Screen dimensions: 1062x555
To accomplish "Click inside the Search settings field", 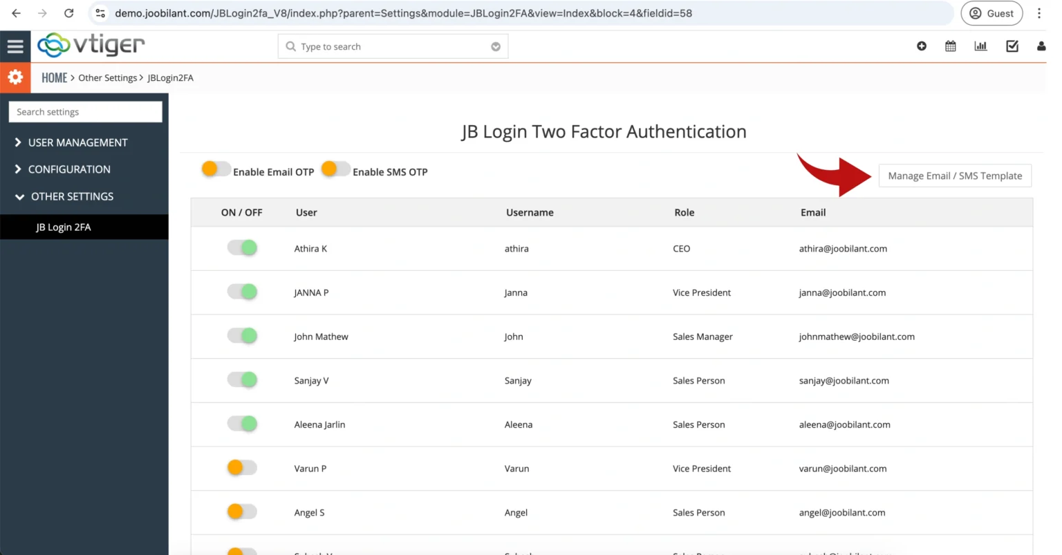I will point(84,111).
